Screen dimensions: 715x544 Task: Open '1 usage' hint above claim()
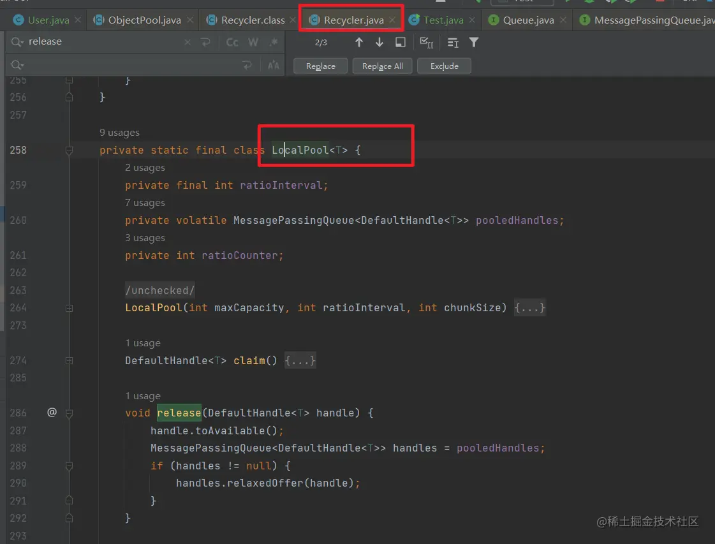pyautogui.click(x=143, y=343)
